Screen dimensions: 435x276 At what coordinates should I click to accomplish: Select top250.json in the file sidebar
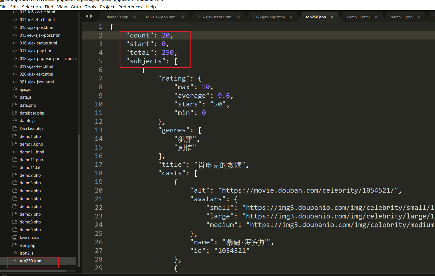click(x=30, y=261)
